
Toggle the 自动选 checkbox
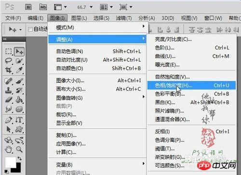(x=30, y=29)
